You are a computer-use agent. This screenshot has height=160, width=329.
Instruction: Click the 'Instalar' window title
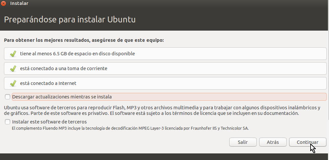pos(19,3)
